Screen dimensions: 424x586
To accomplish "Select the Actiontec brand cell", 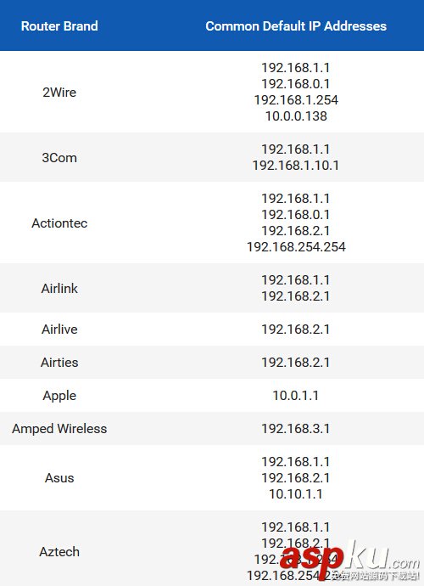I will coord(59,223).
